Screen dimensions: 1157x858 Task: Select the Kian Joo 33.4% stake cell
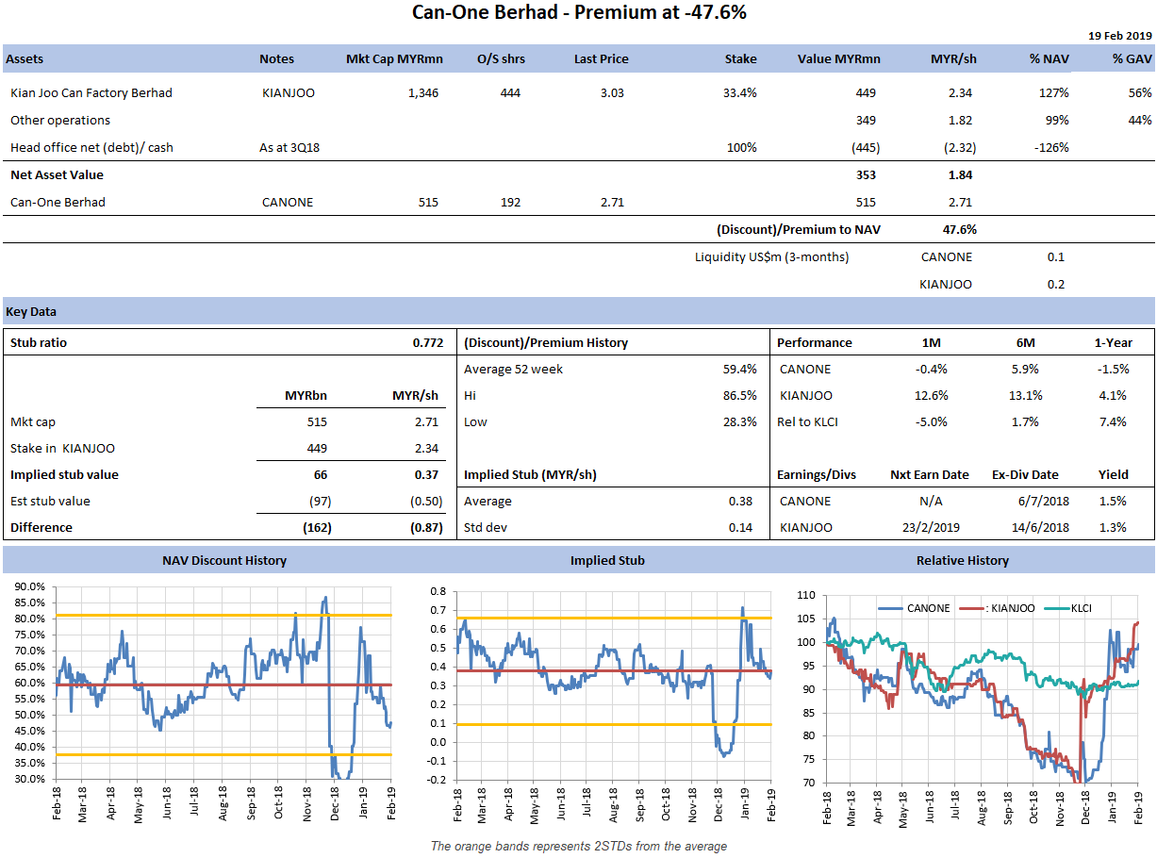tap(740, 93)
